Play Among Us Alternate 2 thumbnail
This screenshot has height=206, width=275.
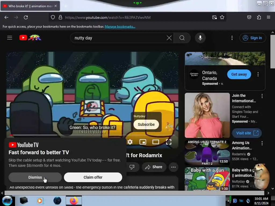point(207,152)
